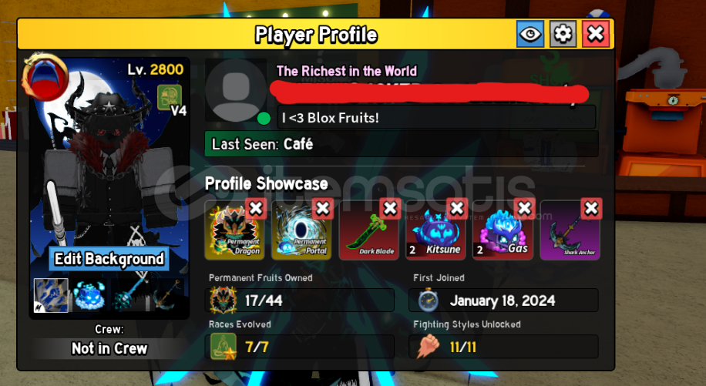Select the Dark Blade showcase item
This screenshot has height=386, width=706.
click(368, 231)
